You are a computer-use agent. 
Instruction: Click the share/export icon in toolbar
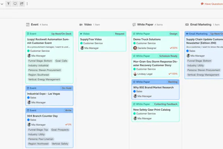(22, 4)
